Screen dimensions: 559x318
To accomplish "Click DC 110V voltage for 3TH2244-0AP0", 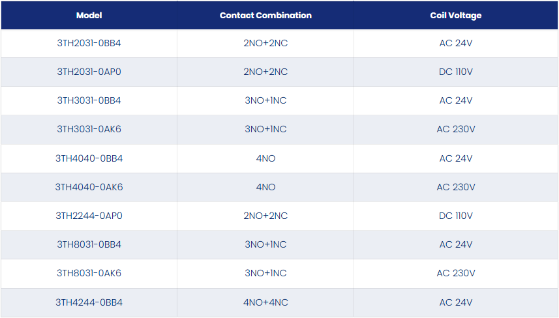I will tap(455, 216).
